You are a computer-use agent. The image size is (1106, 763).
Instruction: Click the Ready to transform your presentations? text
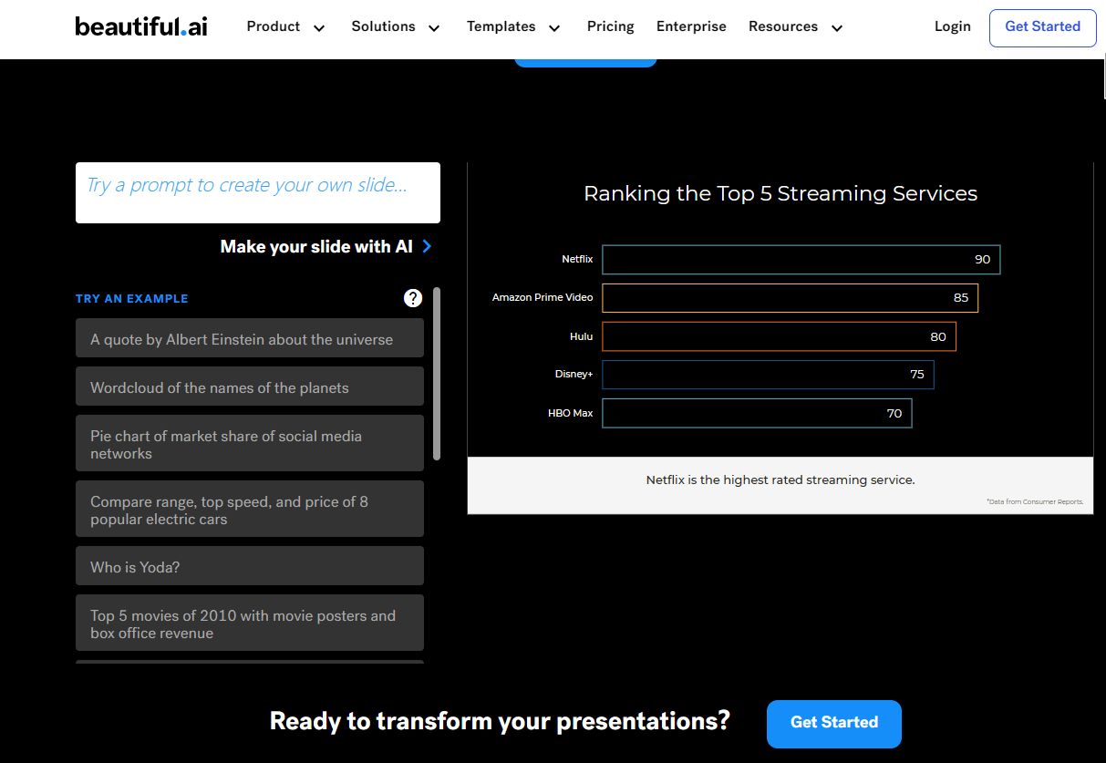tap(500, 721)
